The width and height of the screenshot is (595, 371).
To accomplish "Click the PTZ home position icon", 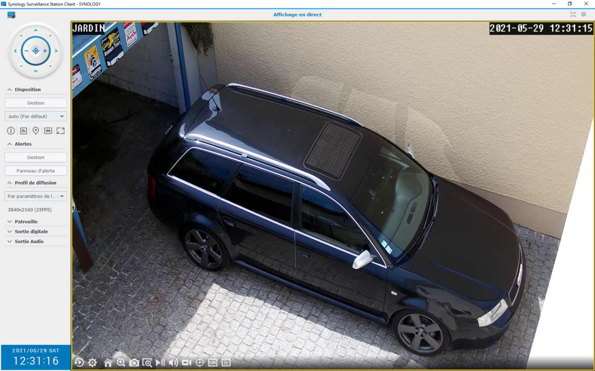I will 108,363.
